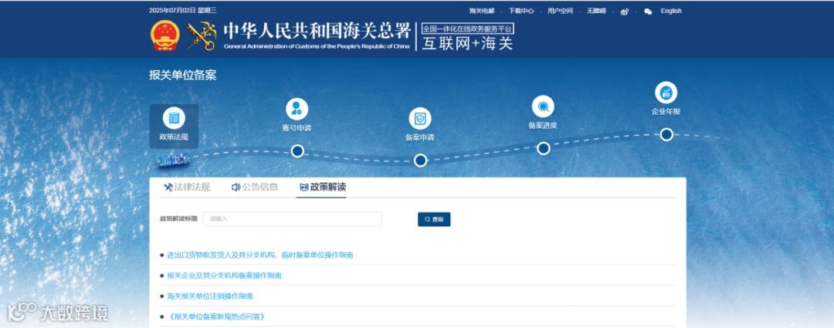Focus the 政策解读标题 input field

(293, 218)
